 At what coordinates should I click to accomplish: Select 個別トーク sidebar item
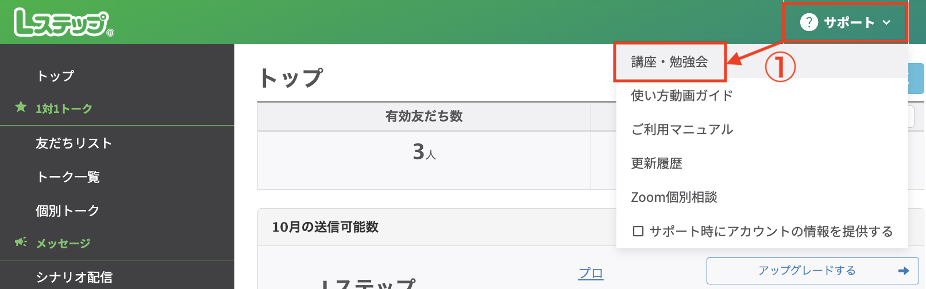[67, 210]
